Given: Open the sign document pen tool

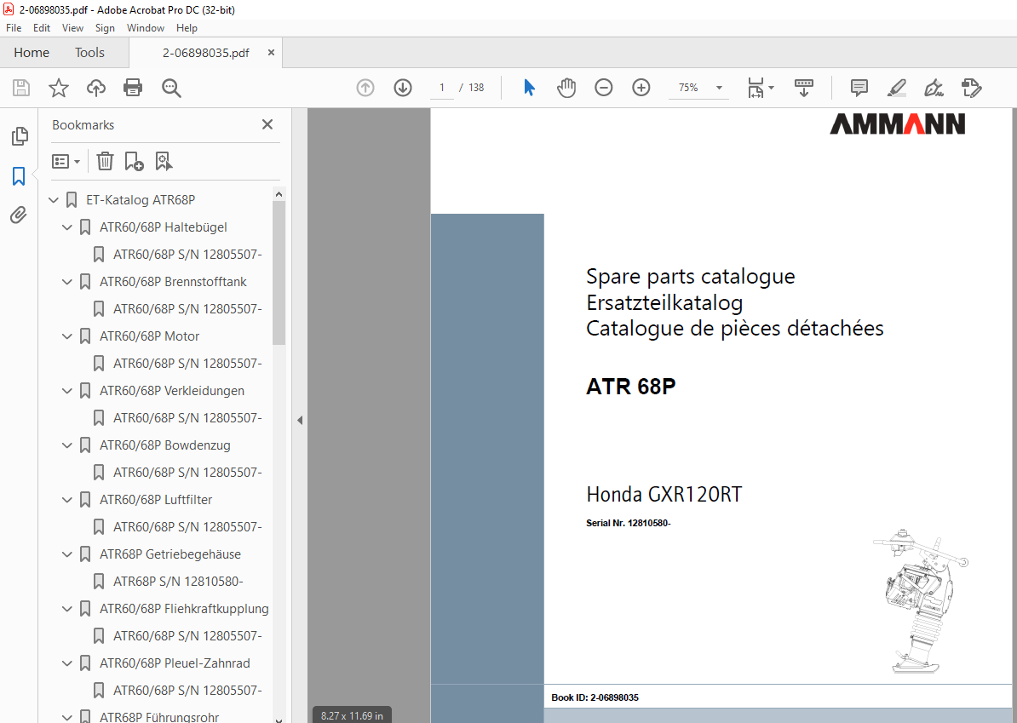Looking at the screenshot, I should point(934,88).
